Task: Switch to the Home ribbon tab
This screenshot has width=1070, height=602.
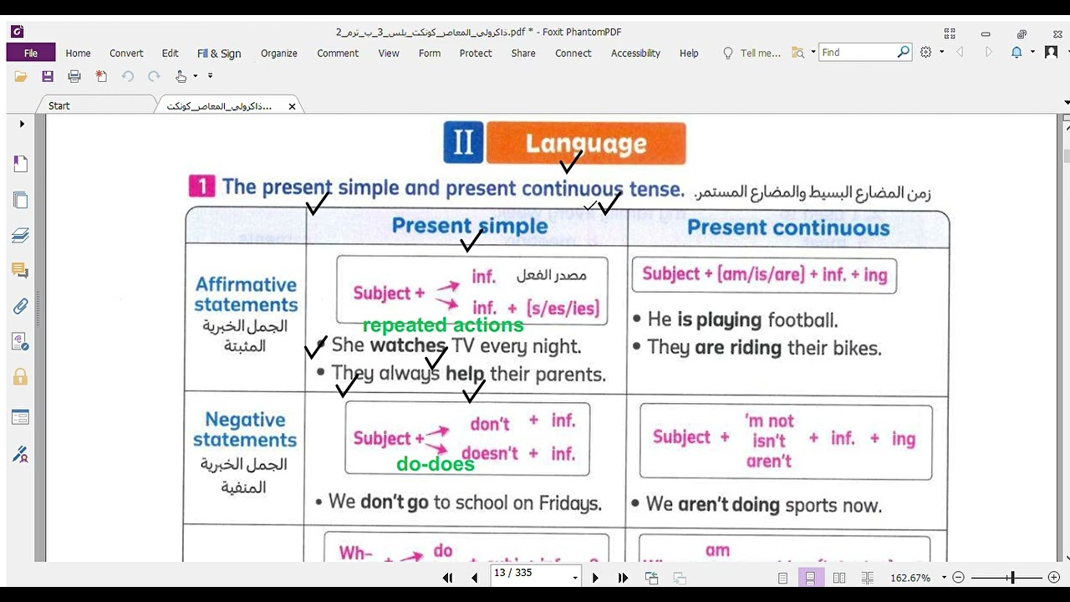Action: pos(78,53)
